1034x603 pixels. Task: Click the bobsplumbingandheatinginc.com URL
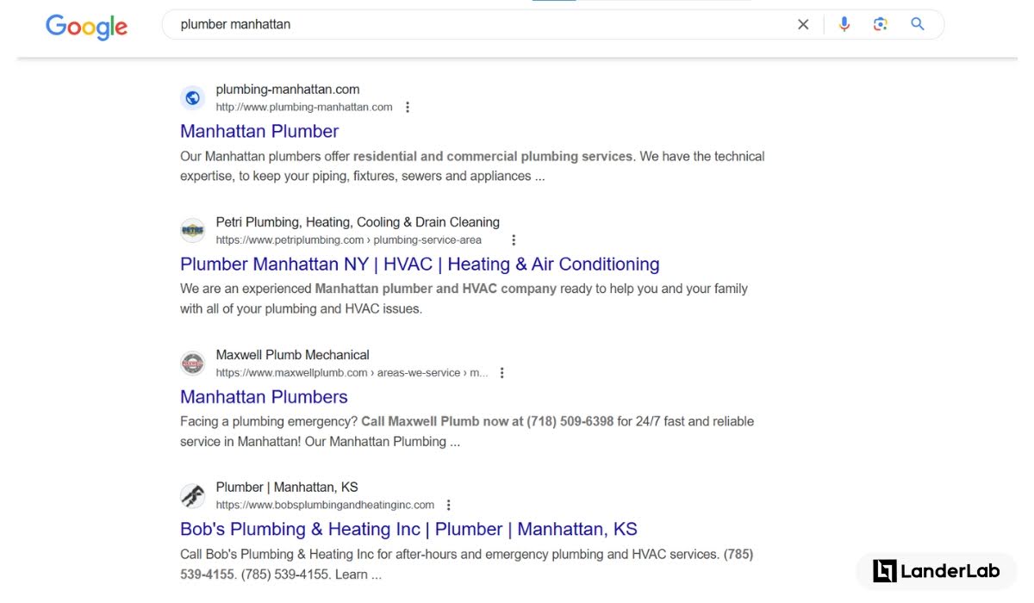pos(325,506)
